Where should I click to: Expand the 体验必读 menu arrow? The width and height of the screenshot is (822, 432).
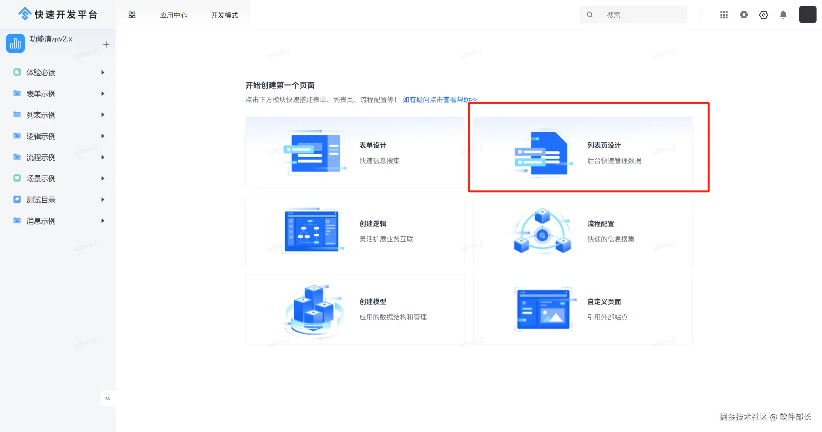click(x=103, y=73)
